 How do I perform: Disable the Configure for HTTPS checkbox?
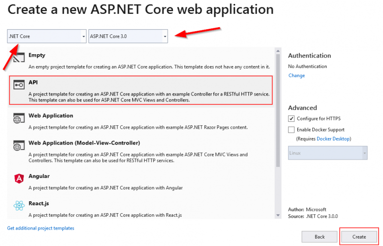click(292, 119)
